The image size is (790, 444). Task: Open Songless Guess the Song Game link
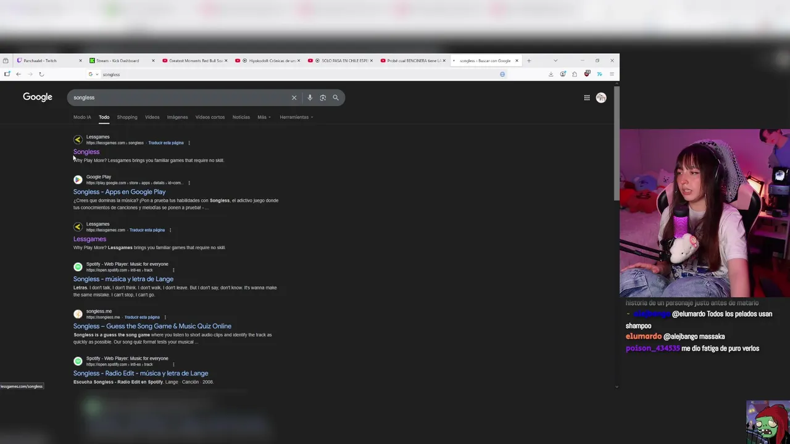tap(152, 326)
